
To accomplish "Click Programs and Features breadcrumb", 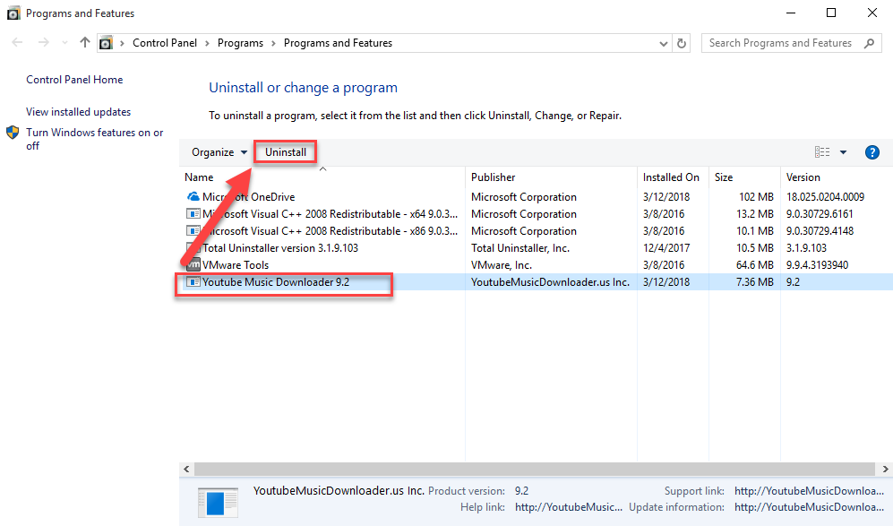I will [x=338, y=43].
